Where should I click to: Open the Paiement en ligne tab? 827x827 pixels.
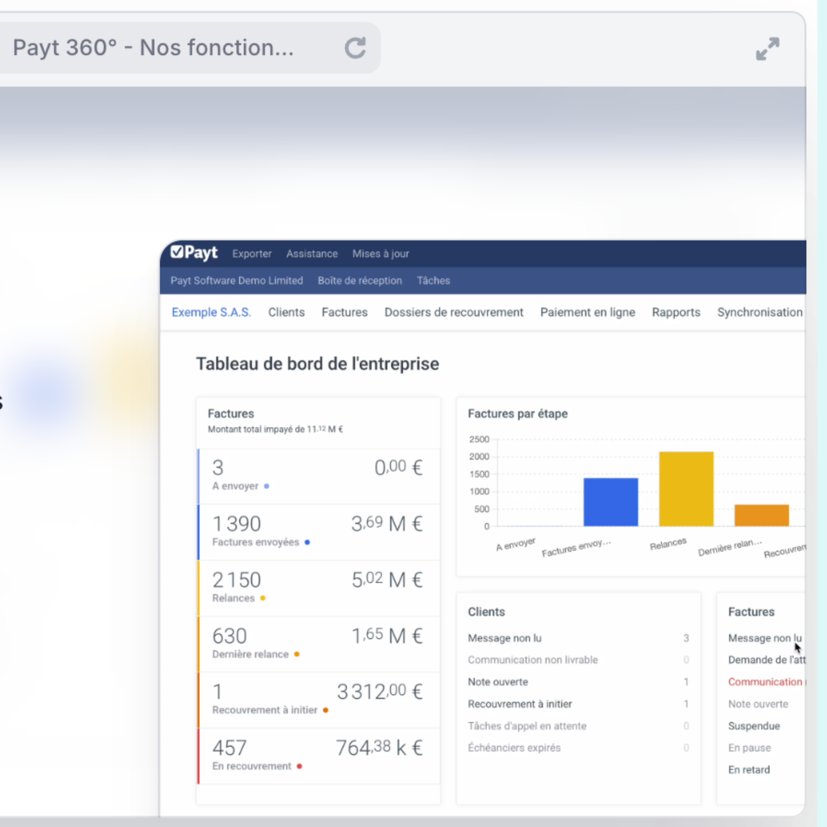coord(587,312)
